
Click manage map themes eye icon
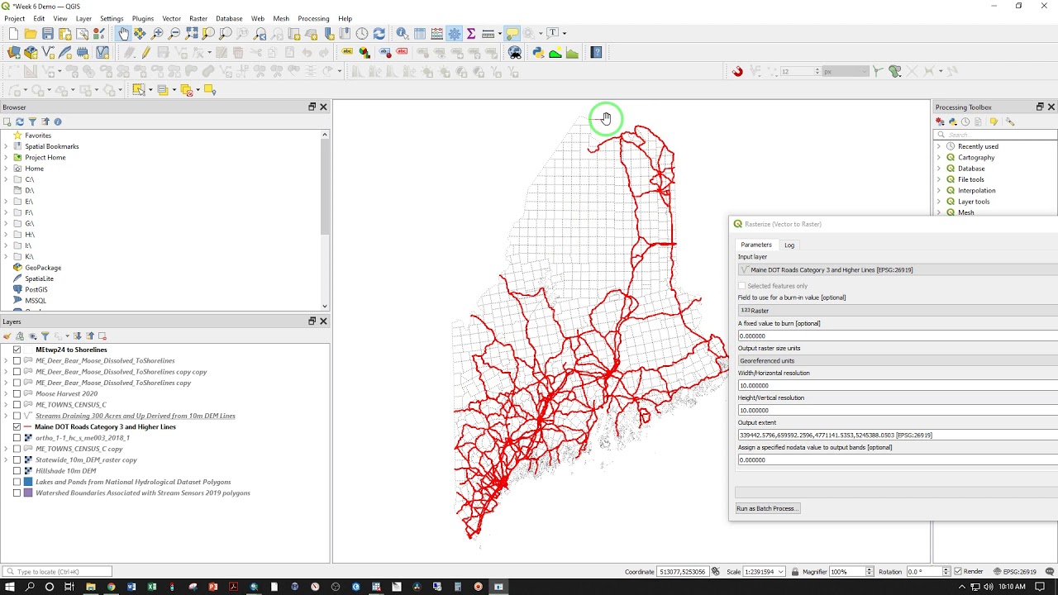(x=33, y=336)
